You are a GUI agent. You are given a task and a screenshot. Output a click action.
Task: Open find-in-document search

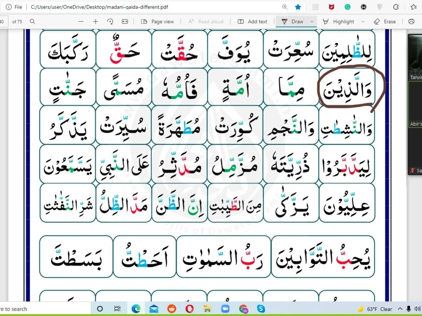coord(32,21)
